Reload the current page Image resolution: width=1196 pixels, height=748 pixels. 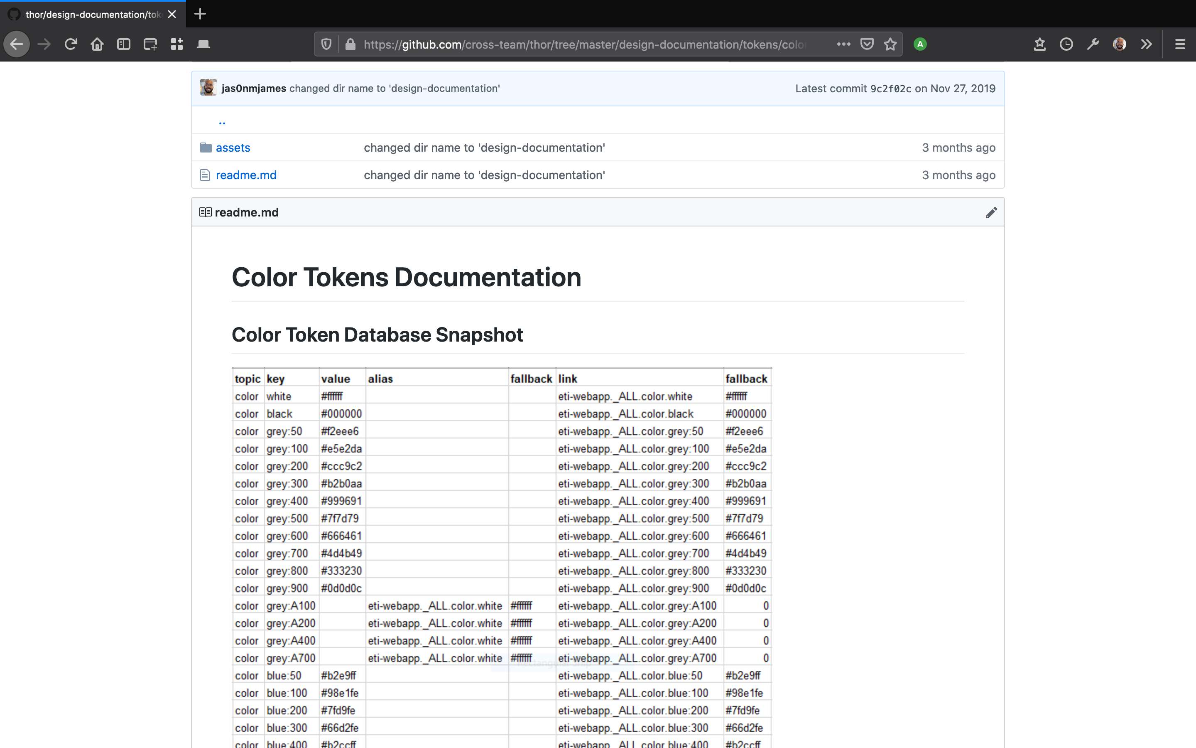pyautogui.click(x=71, y=44)
